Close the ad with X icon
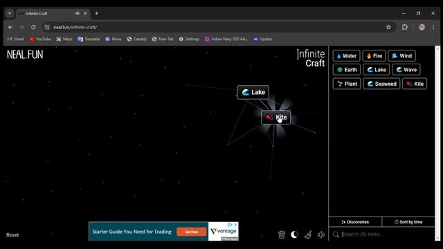 click(x=235, y=224)
